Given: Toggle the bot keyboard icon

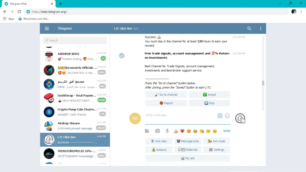Looking at the screenshot, I should tap(220, 116).
